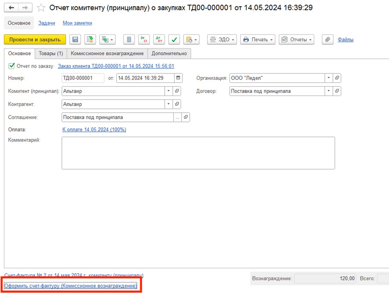The image size is (389, 293).
Task: Click the Провести и закрыть button
Action: [35, 40]
